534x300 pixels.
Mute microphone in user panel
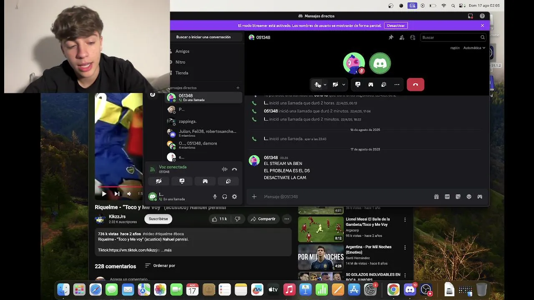[x=215, y=197]
